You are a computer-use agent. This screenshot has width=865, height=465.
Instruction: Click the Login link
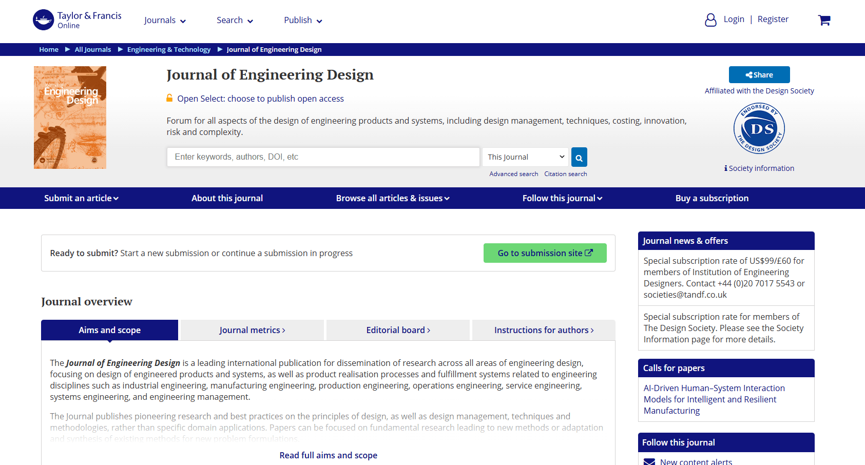[x=734, y=19]
